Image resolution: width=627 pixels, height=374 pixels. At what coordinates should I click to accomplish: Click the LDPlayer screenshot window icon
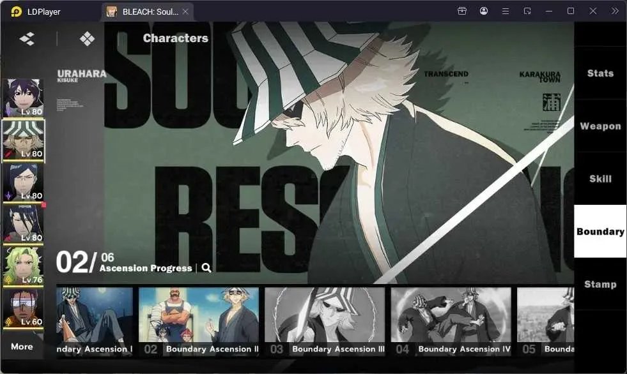point(527,11)
